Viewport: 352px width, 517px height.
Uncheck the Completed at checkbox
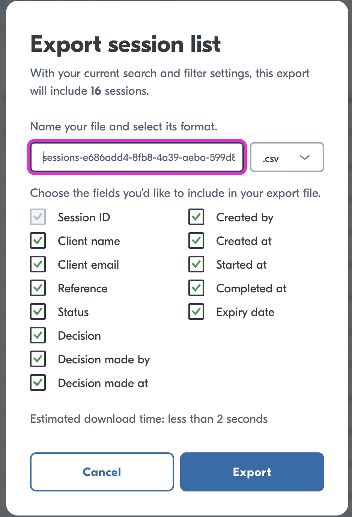(196, 288)
